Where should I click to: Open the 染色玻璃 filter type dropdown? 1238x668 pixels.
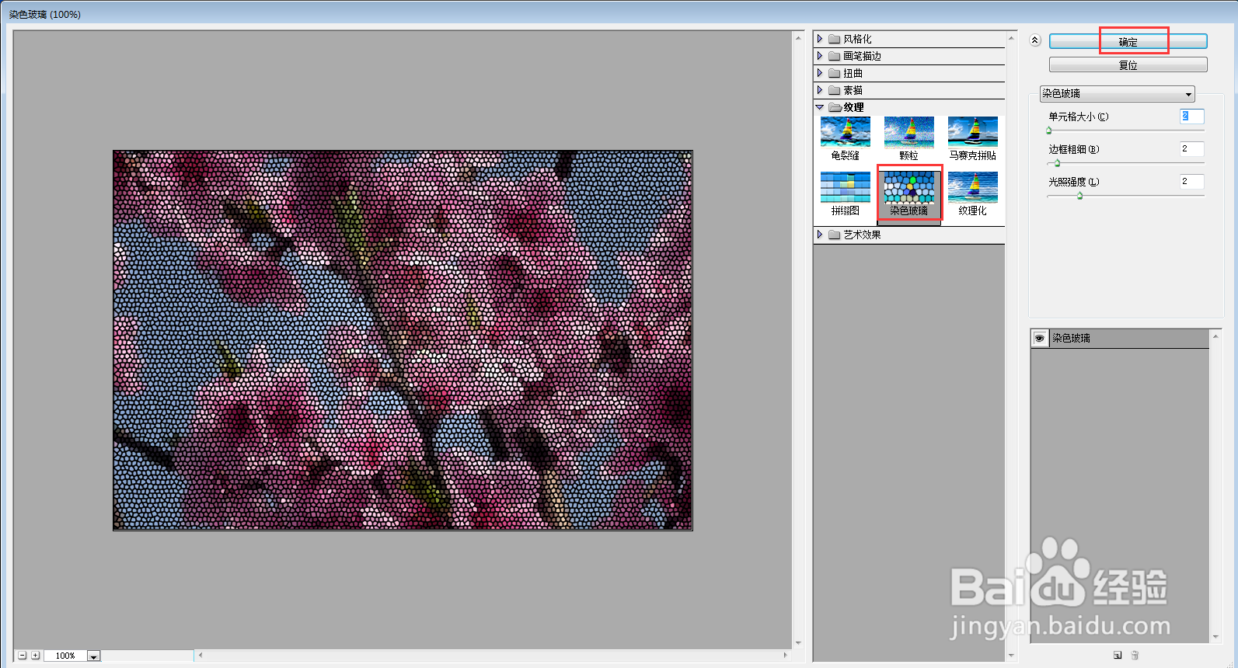click(1117, 93)
